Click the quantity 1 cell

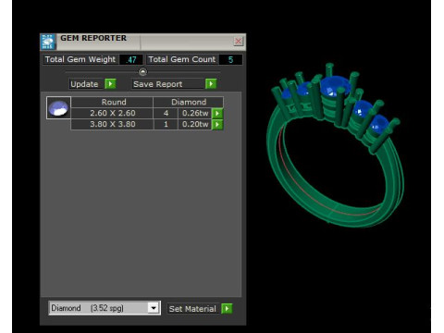[x=166, y=124]
